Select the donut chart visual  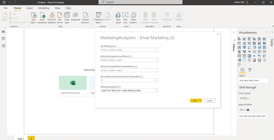(x=260, y=47)
